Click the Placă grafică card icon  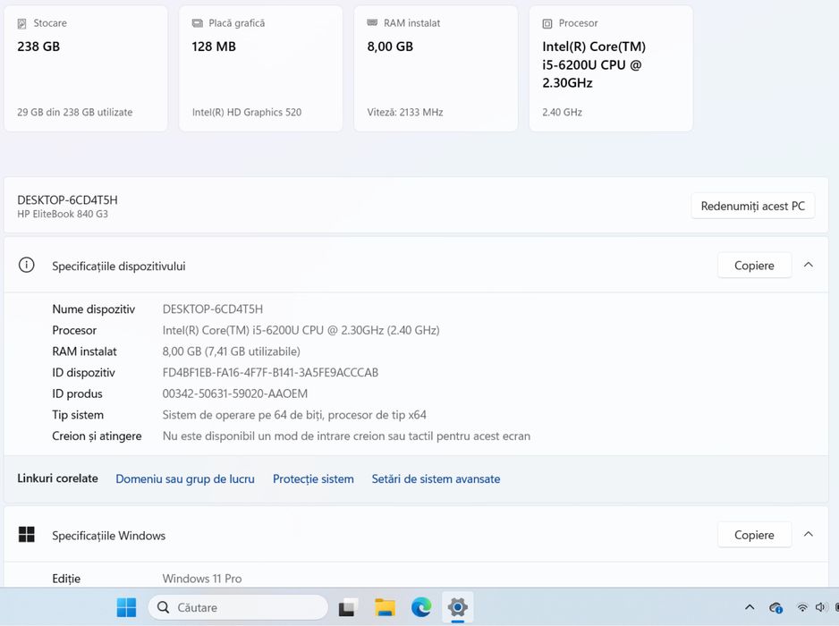198,23
